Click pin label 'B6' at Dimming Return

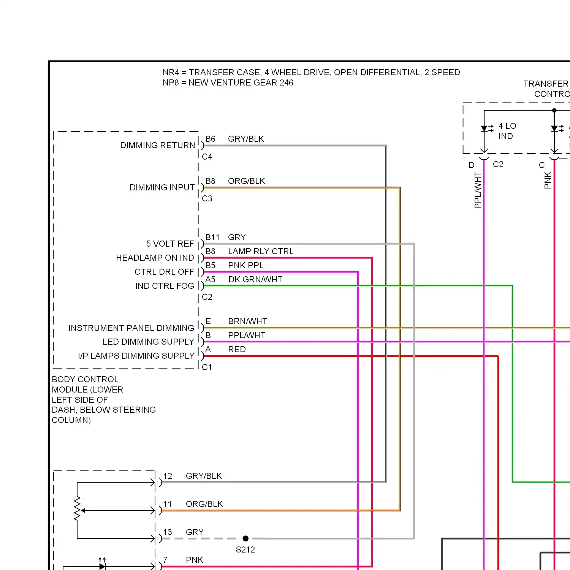click(211, 139)
